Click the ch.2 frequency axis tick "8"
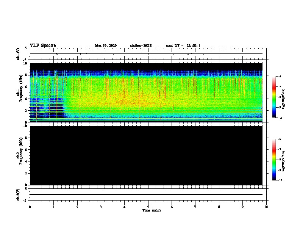300x232 pixels. [26, 138]
